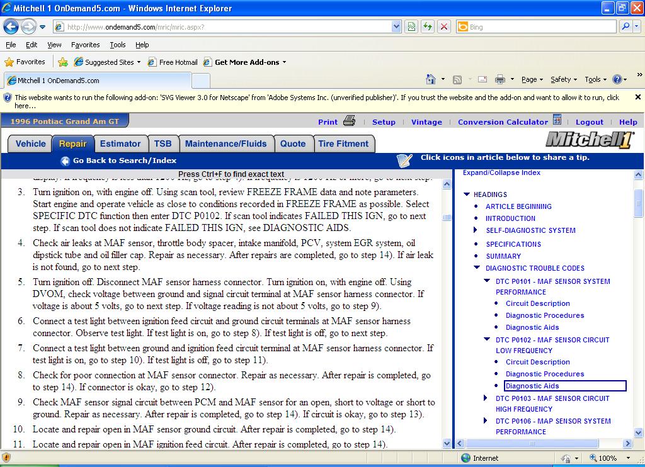Switch to Tire Fitment tab
Viewport: 645px width, 467px height.
pyautogui.click(x=343, y=144)
